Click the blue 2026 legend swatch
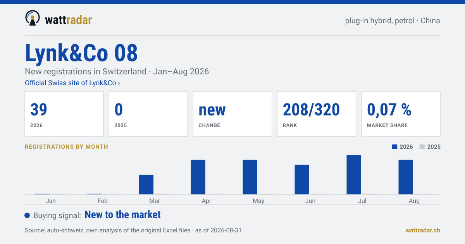Image resolution: width=465 pixels, height=244 pixels. click(395, 147)
